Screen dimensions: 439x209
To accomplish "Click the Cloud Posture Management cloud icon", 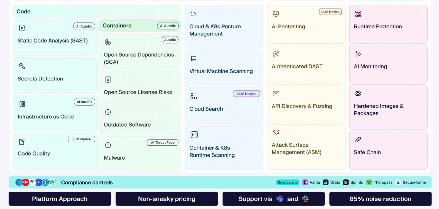I will coord(194,14).
